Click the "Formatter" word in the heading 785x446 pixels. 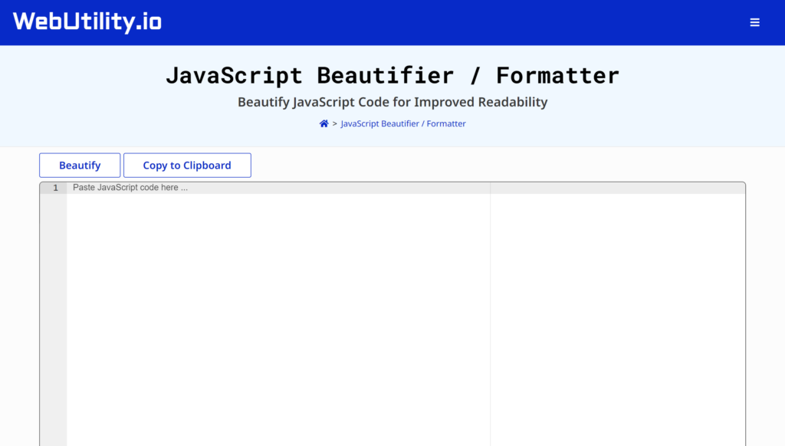point(558,76)
